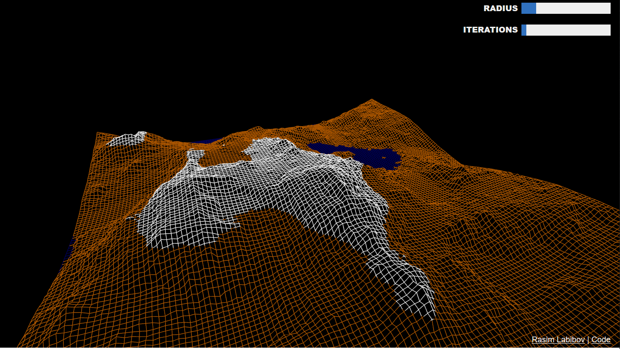
Task: Click the ITERATIONS label
Action: (x=490, y=30)
